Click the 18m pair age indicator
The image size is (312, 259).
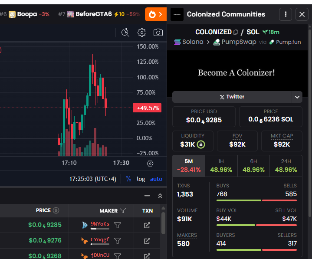coord(271,32)
